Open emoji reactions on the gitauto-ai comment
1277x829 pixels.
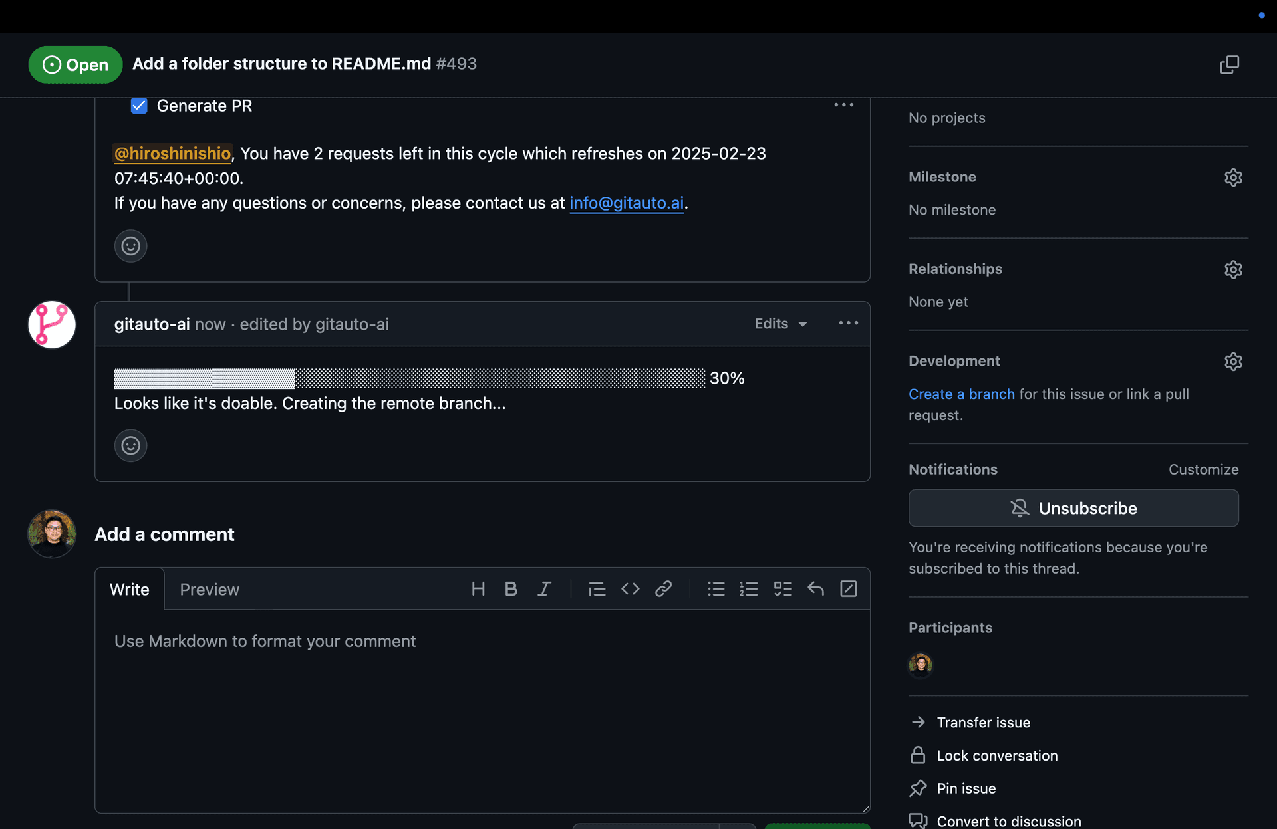[x=130, y=445]
